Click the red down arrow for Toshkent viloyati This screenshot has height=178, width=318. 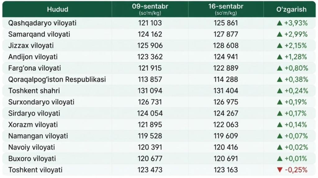tap(280, 170)
